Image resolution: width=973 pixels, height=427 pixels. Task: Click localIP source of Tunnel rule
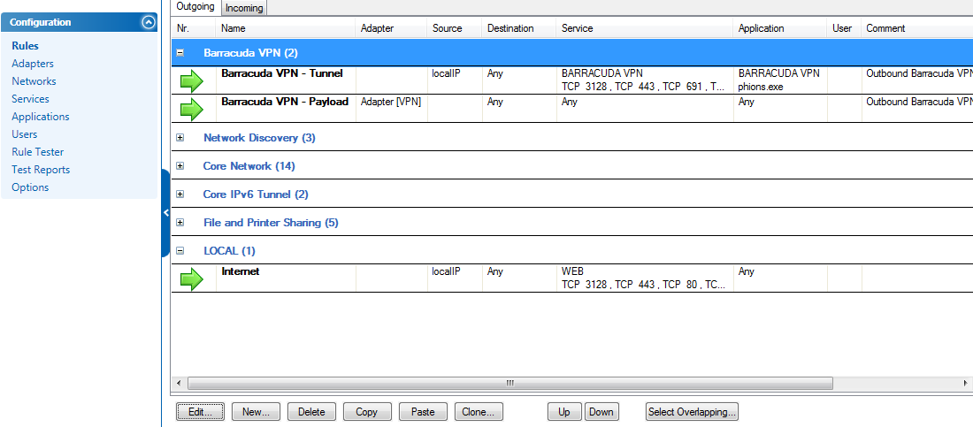[x=446, y=73]
